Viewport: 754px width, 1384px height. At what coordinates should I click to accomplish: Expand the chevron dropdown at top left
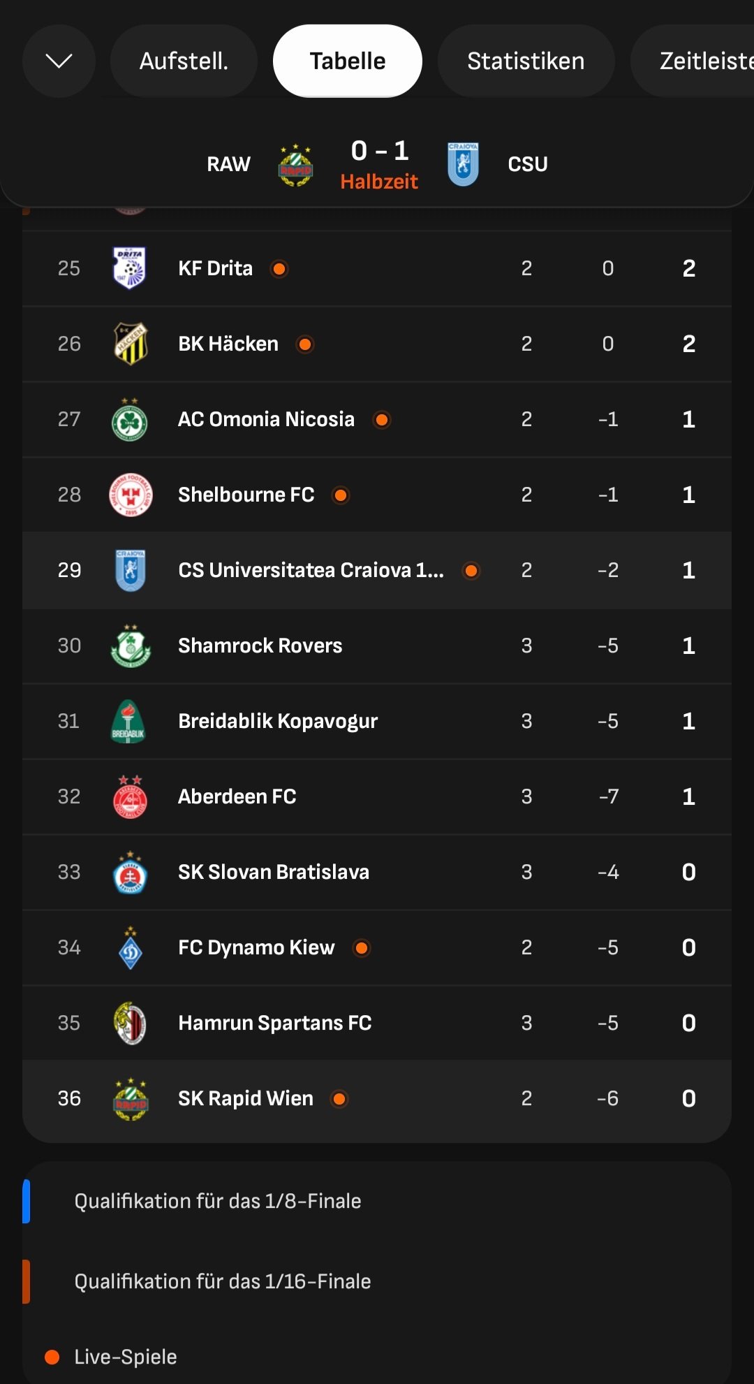[59, 61]
